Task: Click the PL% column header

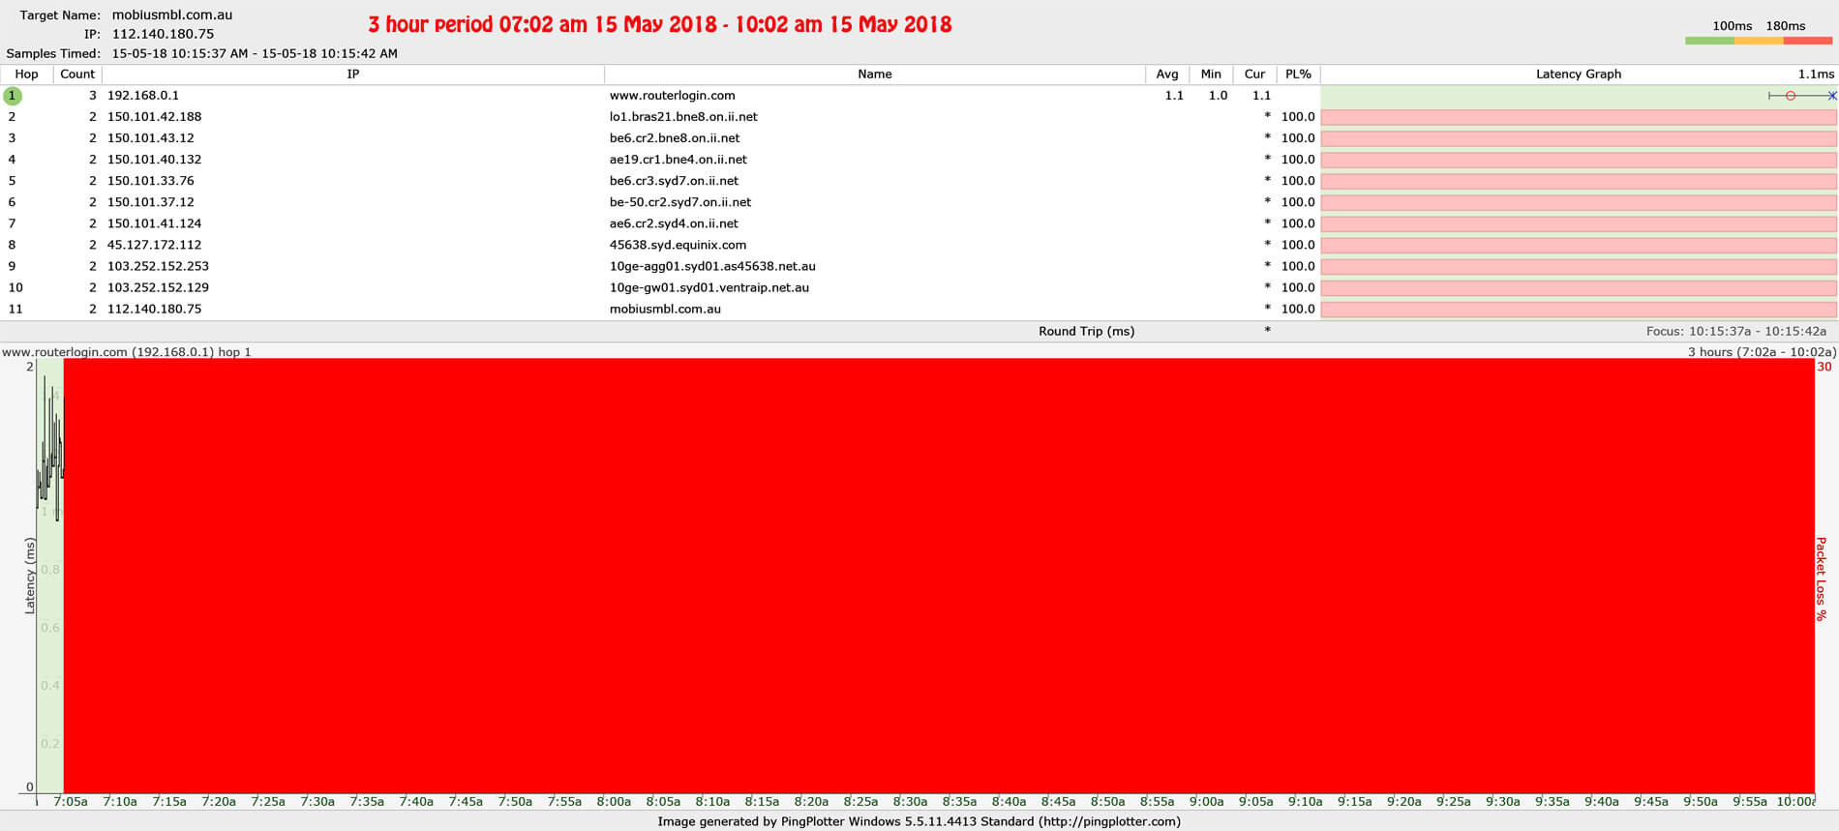Action: coord(1298,74)
